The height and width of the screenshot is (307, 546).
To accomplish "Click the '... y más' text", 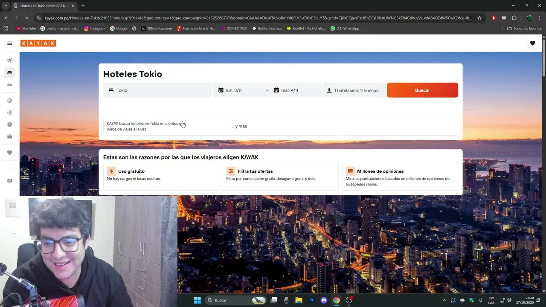I will click(x=239, y=126).
